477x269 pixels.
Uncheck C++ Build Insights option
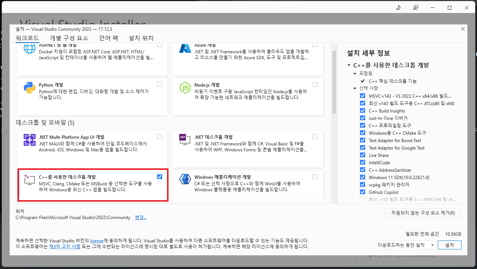click(x=363, y=111)
